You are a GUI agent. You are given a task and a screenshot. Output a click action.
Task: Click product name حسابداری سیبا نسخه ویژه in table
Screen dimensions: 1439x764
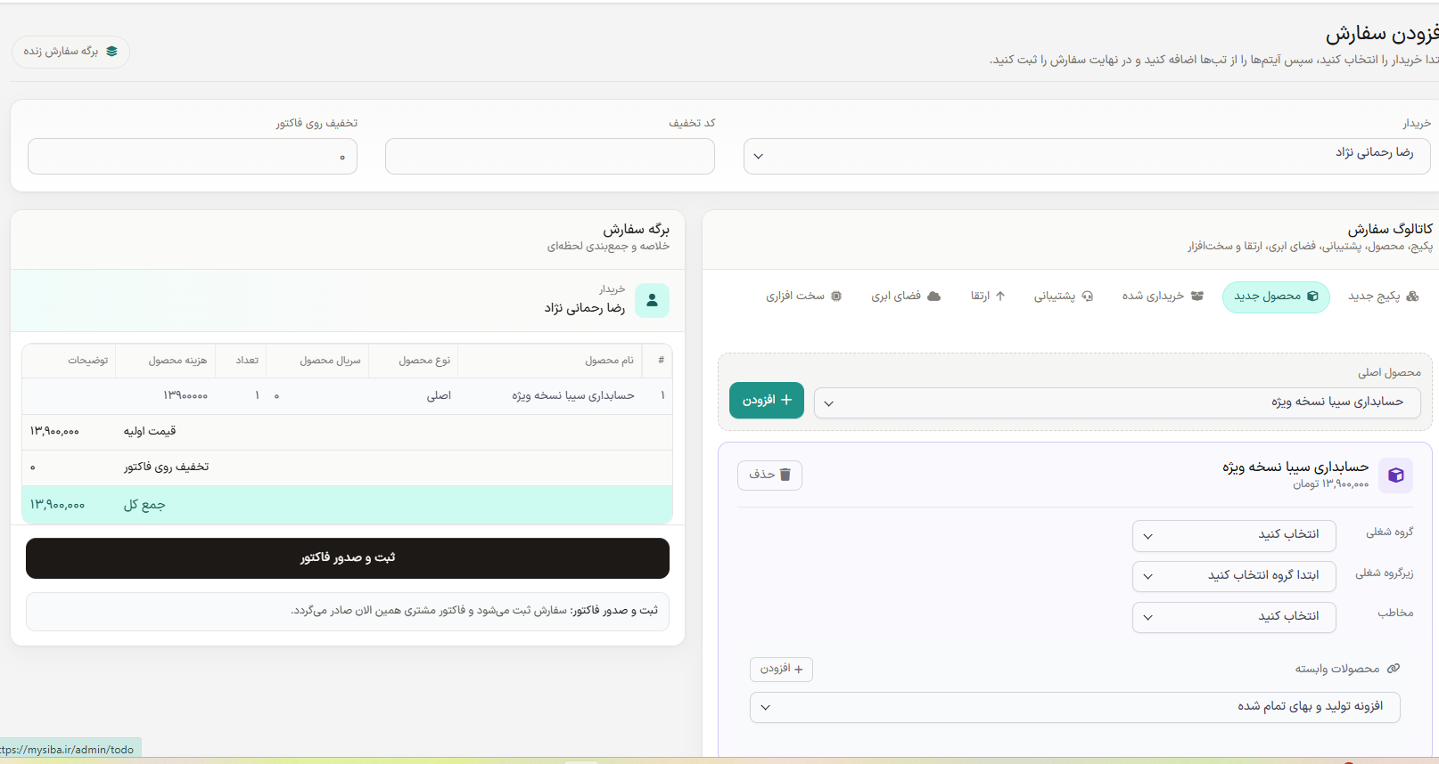pyautogui.click(x=573, y=395)
